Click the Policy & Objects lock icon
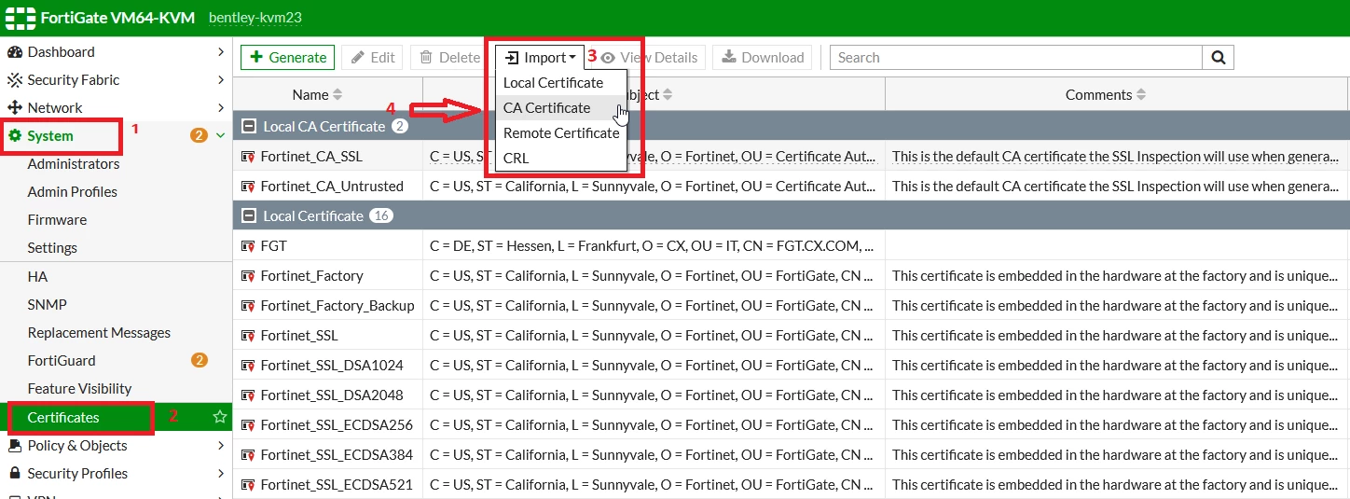The image size is (1350, 499). [x=15, y=446]
